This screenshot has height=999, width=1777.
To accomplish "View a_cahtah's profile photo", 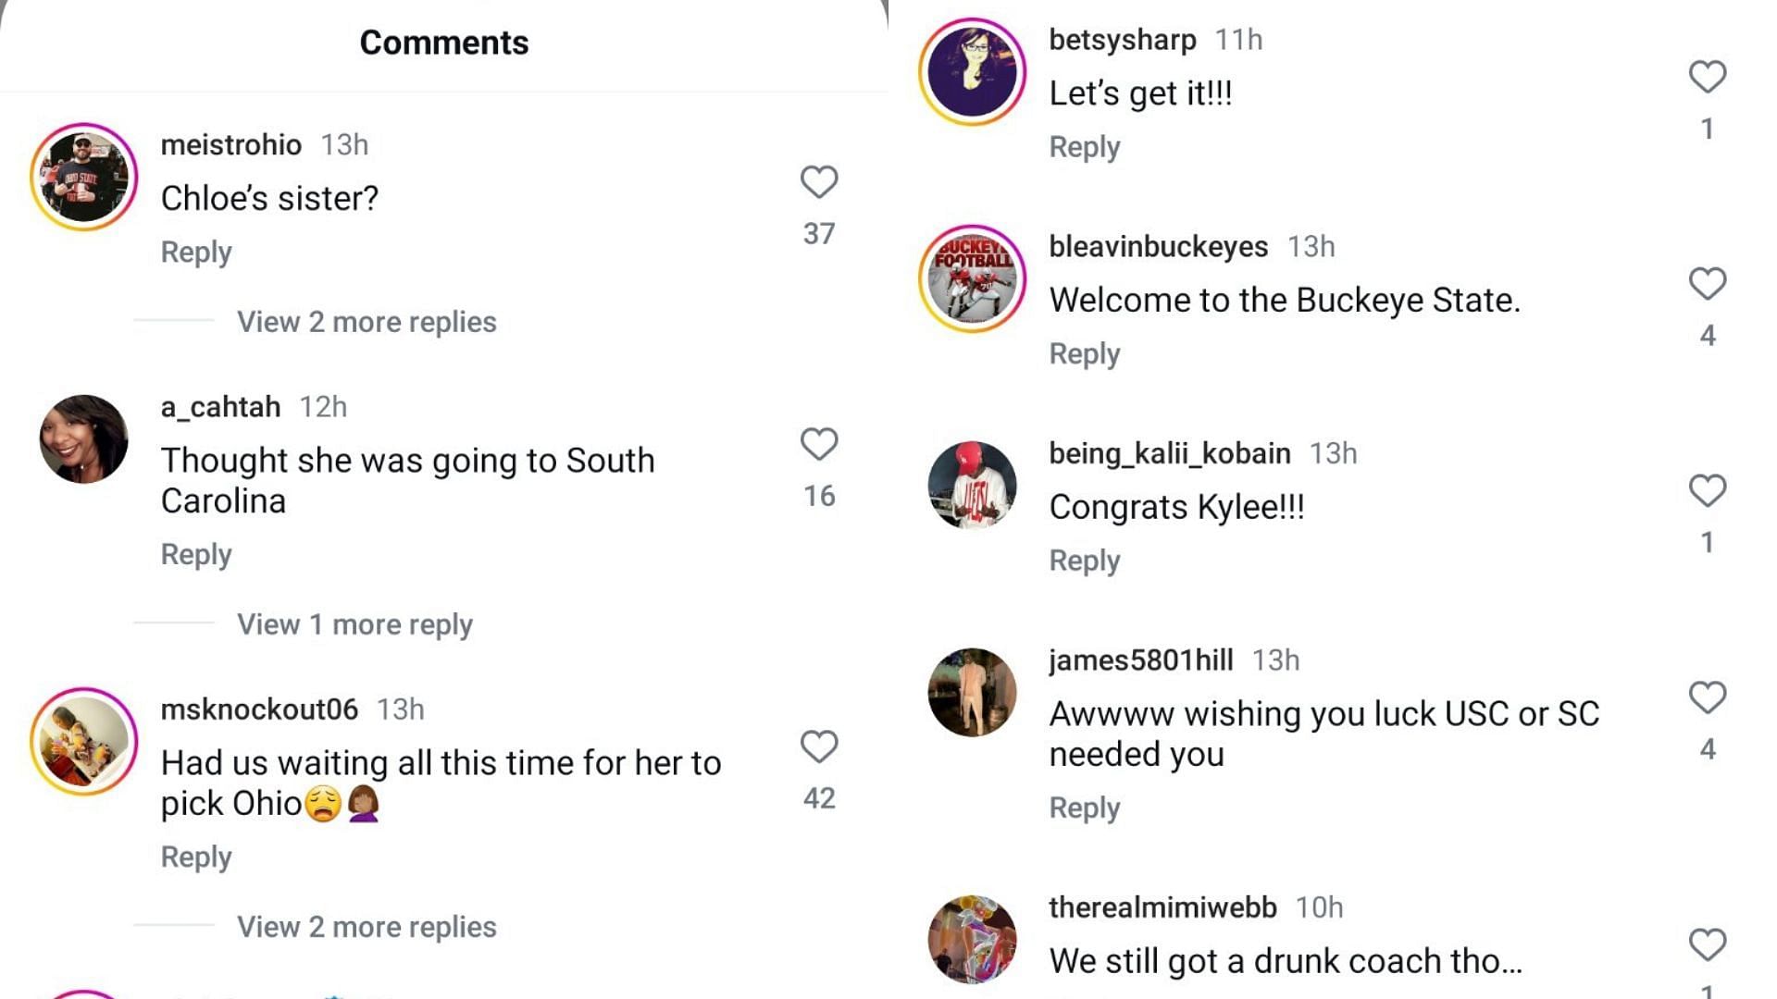I will pyautogui.click(x=83, y=439).
